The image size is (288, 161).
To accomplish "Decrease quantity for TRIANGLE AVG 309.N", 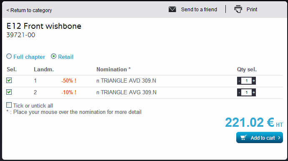I will [239, 92].
